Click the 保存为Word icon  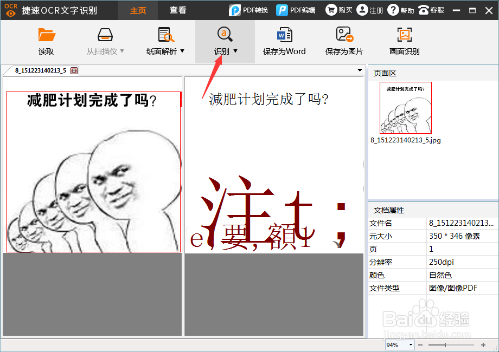tap(284, 35)
